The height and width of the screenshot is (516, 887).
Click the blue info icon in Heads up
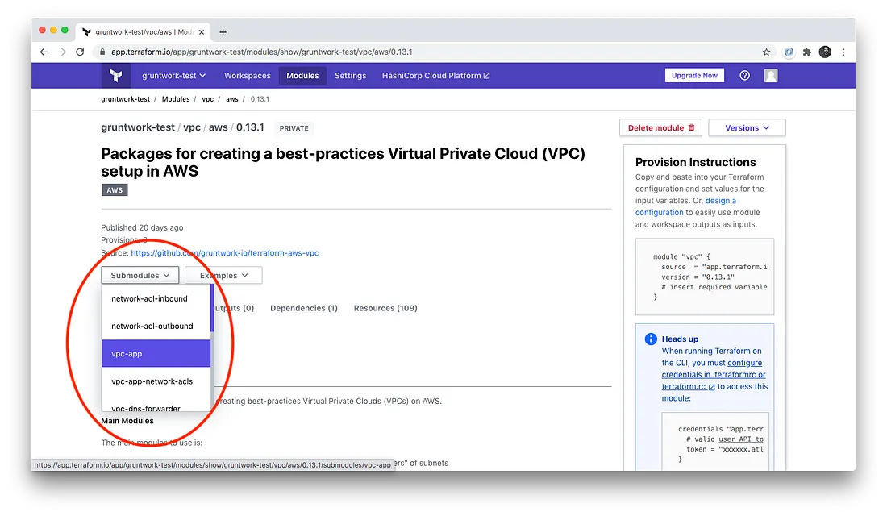(x=651, y=339)
